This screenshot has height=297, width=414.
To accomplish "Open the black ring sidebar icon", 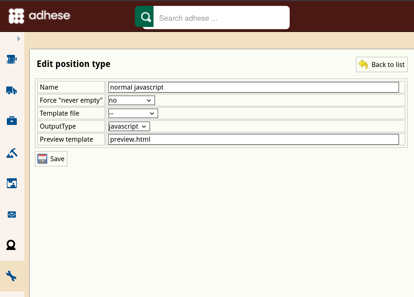I will click(11, 245).
